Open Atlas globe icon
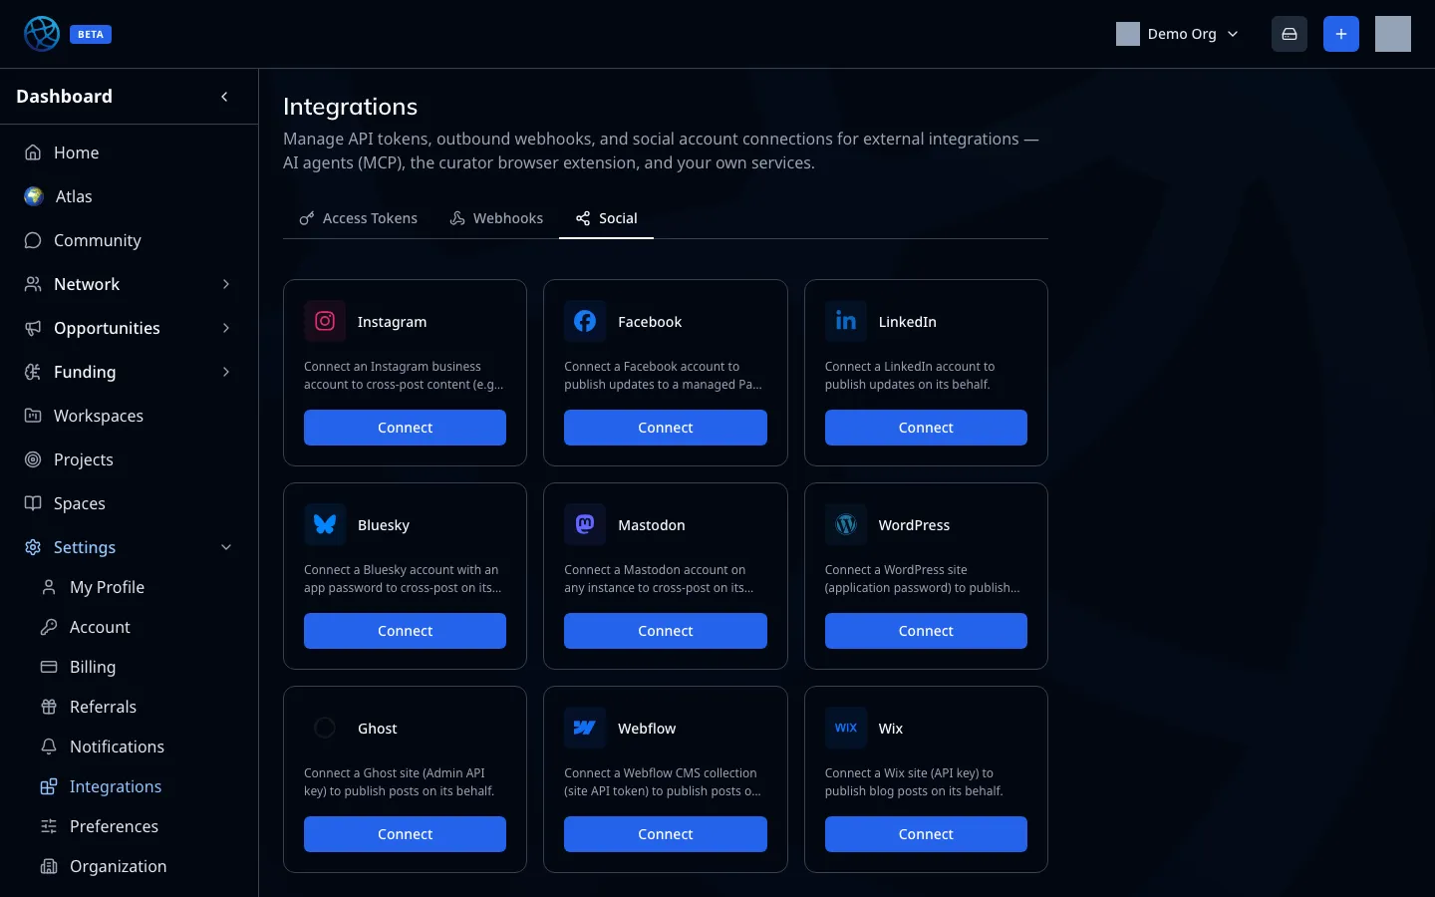The height and width of the screenshot is (897, 1435). 34,196
